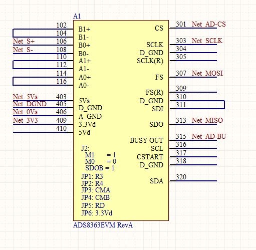Select pin number 409
Viewport: 256px width, 250px height.
point(61,120)
